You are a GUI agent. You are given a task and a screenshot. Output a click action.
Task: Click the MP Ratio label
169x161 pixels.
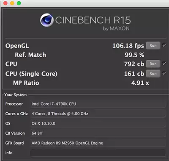tap(26, 83)
